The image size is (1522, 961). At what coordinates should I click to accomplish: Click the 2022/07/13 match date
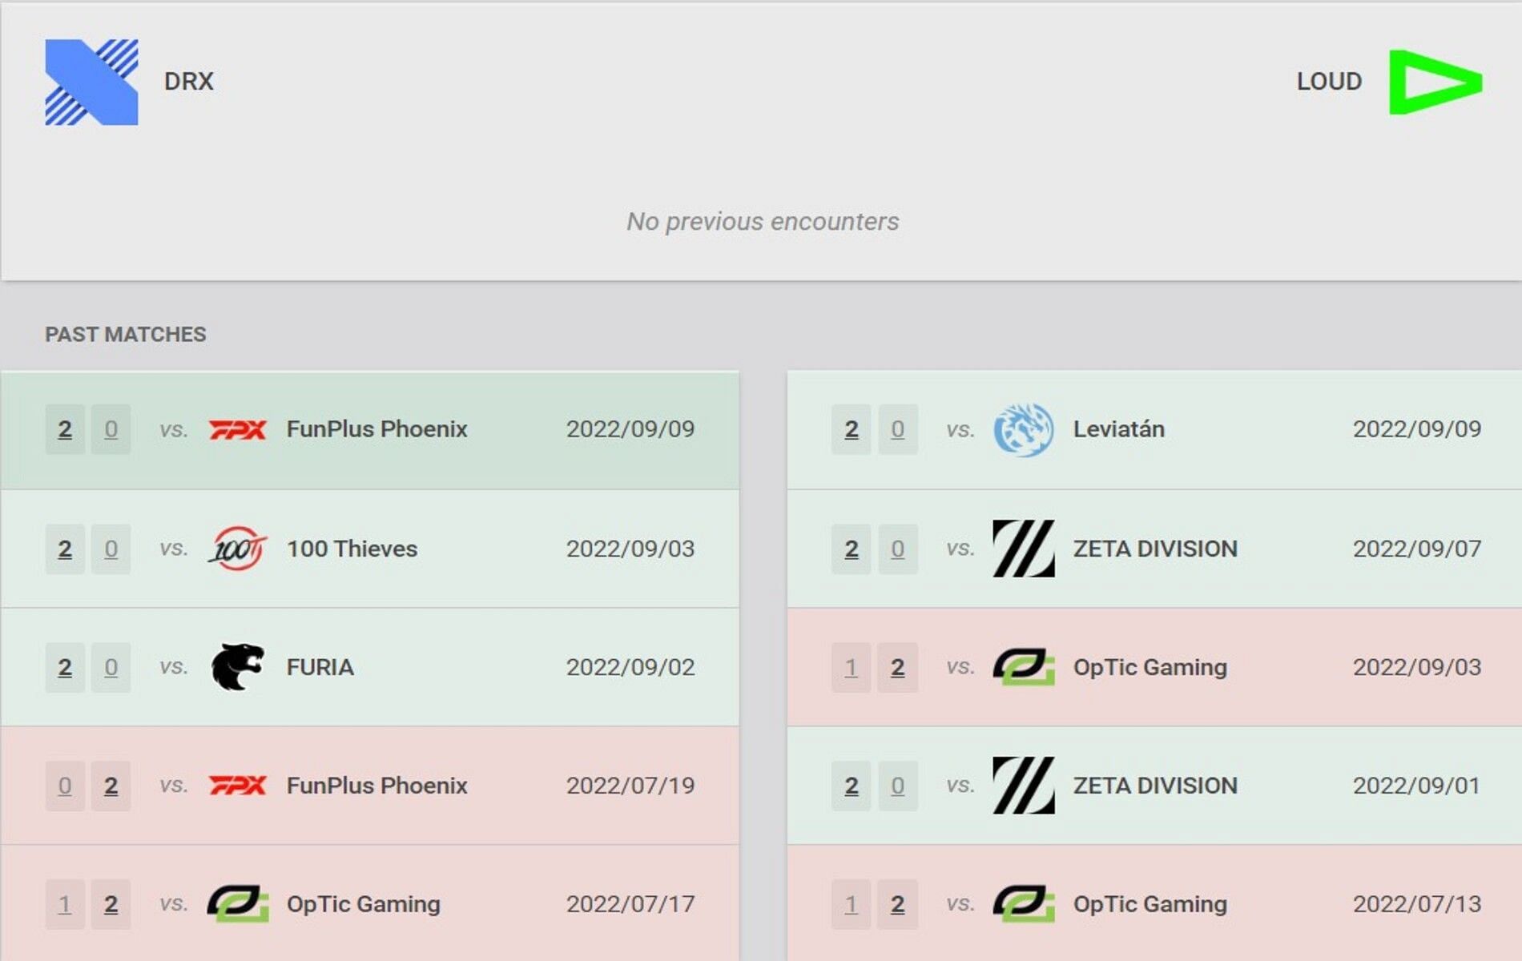(x=1417, y=904)
